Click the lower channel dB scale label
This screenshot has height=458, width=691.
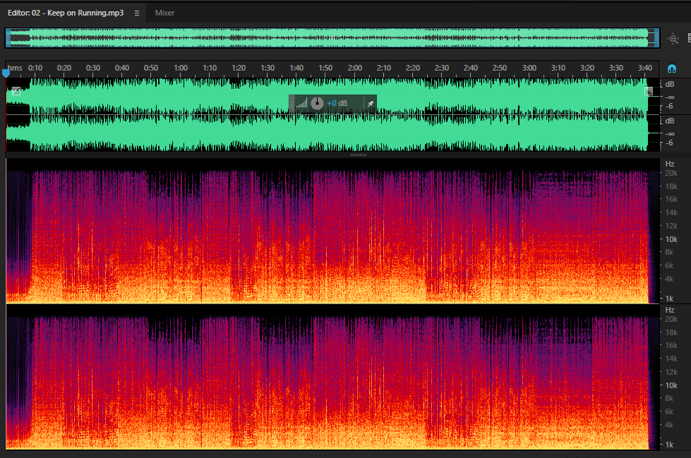[x=670, y=121]
